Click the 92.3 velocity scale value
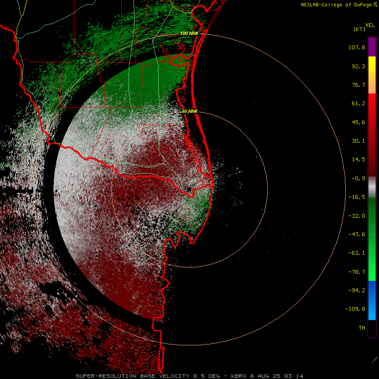 [x=358, y=66]
